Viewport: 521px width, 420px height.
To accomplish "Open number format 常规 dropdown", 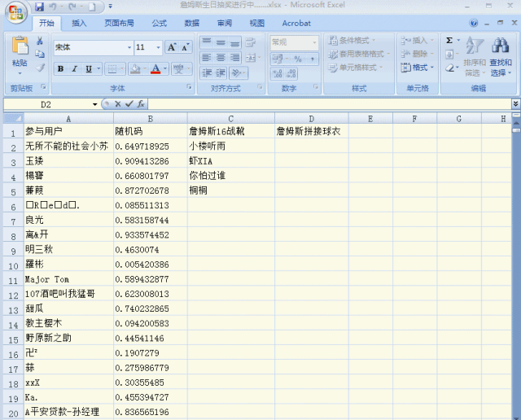I will click(x=314, y=42).
